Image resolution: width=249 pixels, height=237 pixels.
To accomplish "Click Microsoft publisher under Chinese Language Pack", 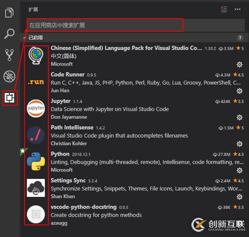I will point(62,64).
